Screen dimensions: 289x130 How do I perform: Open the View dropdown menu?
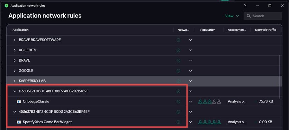click(x=232, y=16)
